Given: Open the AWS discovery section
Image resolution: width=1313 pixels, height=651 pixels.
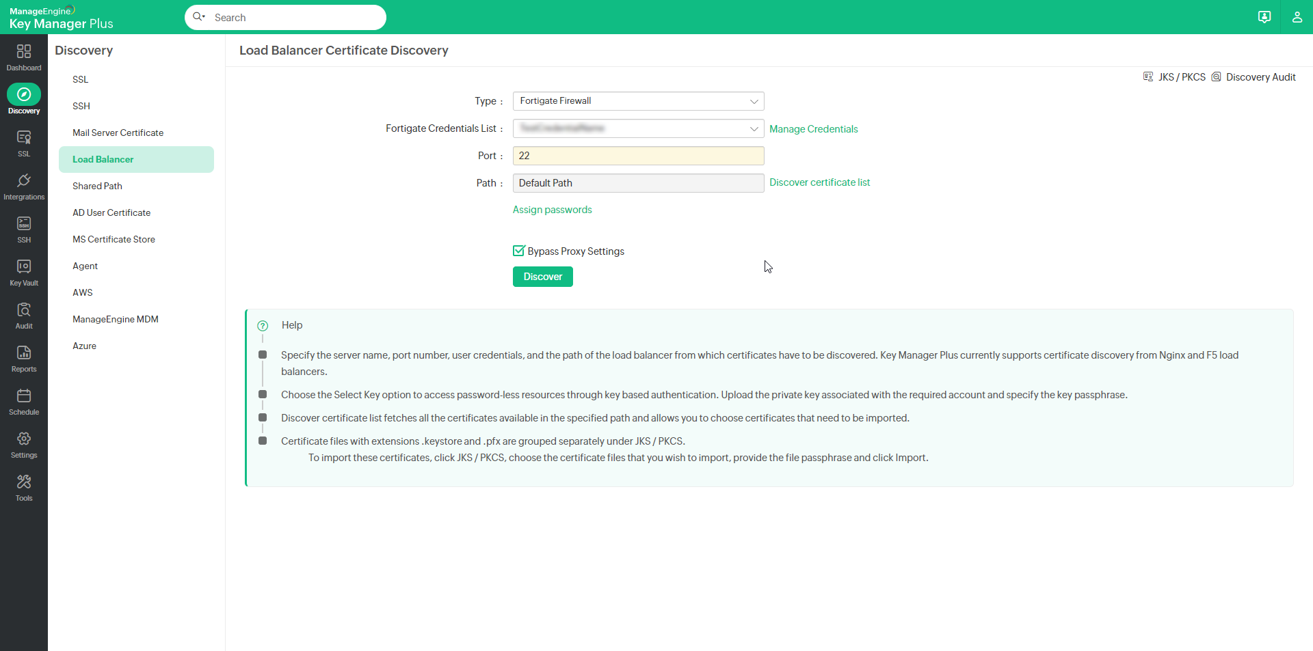Looking at the screenshot, I should [82, 292].
